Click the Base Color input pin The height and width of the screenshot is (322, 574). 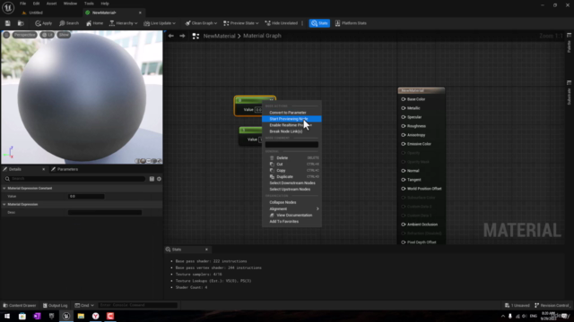click(x=403, y=99)
